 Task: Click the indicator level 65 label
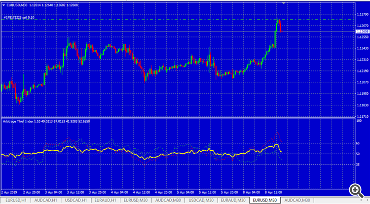358,143
